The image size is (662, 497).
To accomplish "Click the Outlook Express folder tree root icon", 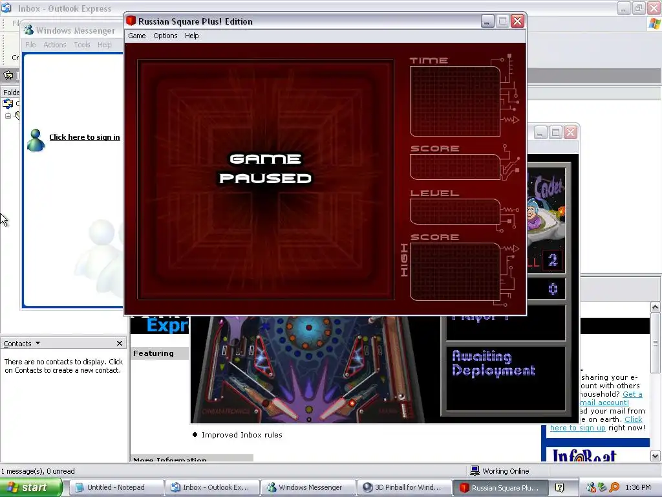I will click(8, 103).
